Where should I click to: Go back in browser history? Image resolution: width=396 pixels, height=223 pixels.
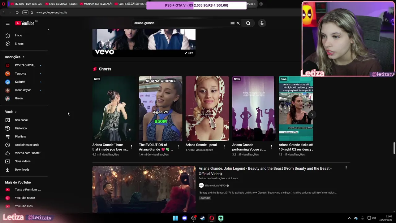tap(3, 12)
